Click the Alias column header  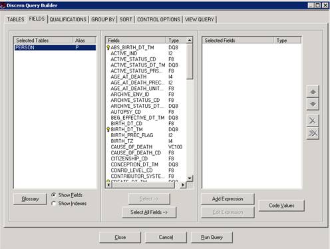(84, 41)
